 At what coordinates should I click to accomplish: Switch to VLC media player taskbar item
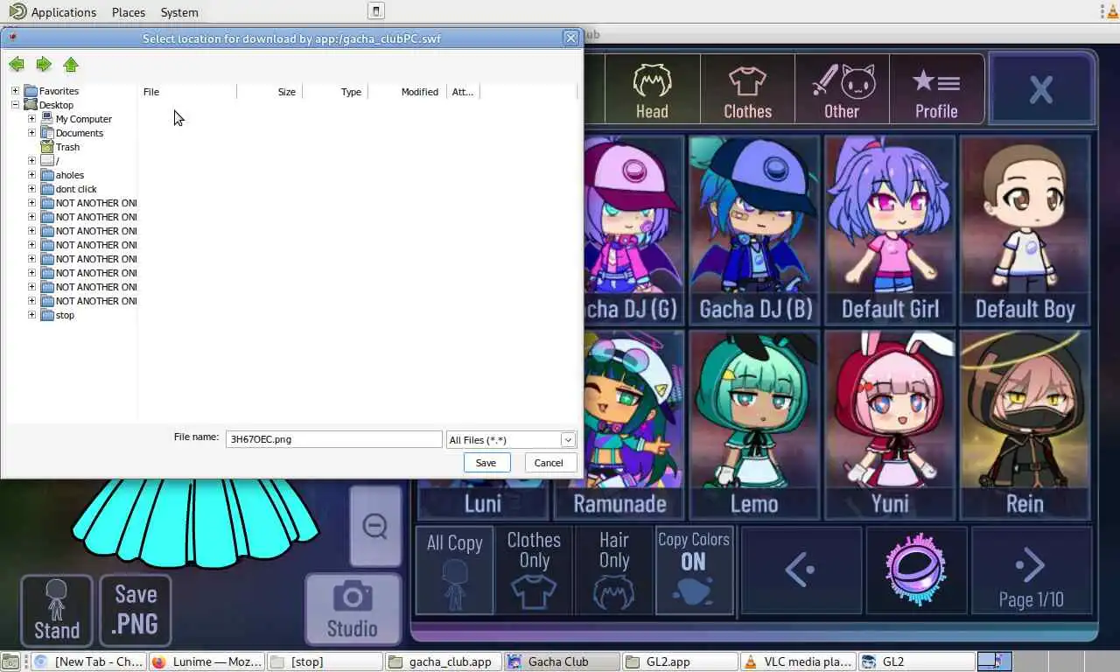pos(798,661)
